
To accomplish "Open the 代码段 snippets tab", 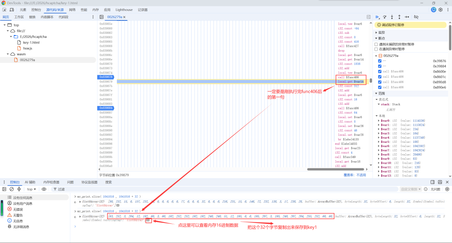I will (x=64, y=17).
